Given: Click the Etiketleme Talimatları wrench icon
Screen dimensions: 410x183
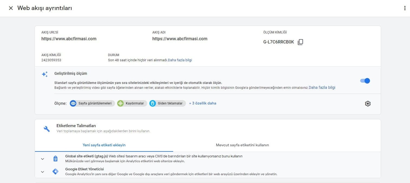Looking at the screenshot, I should (x=47, y=129).
